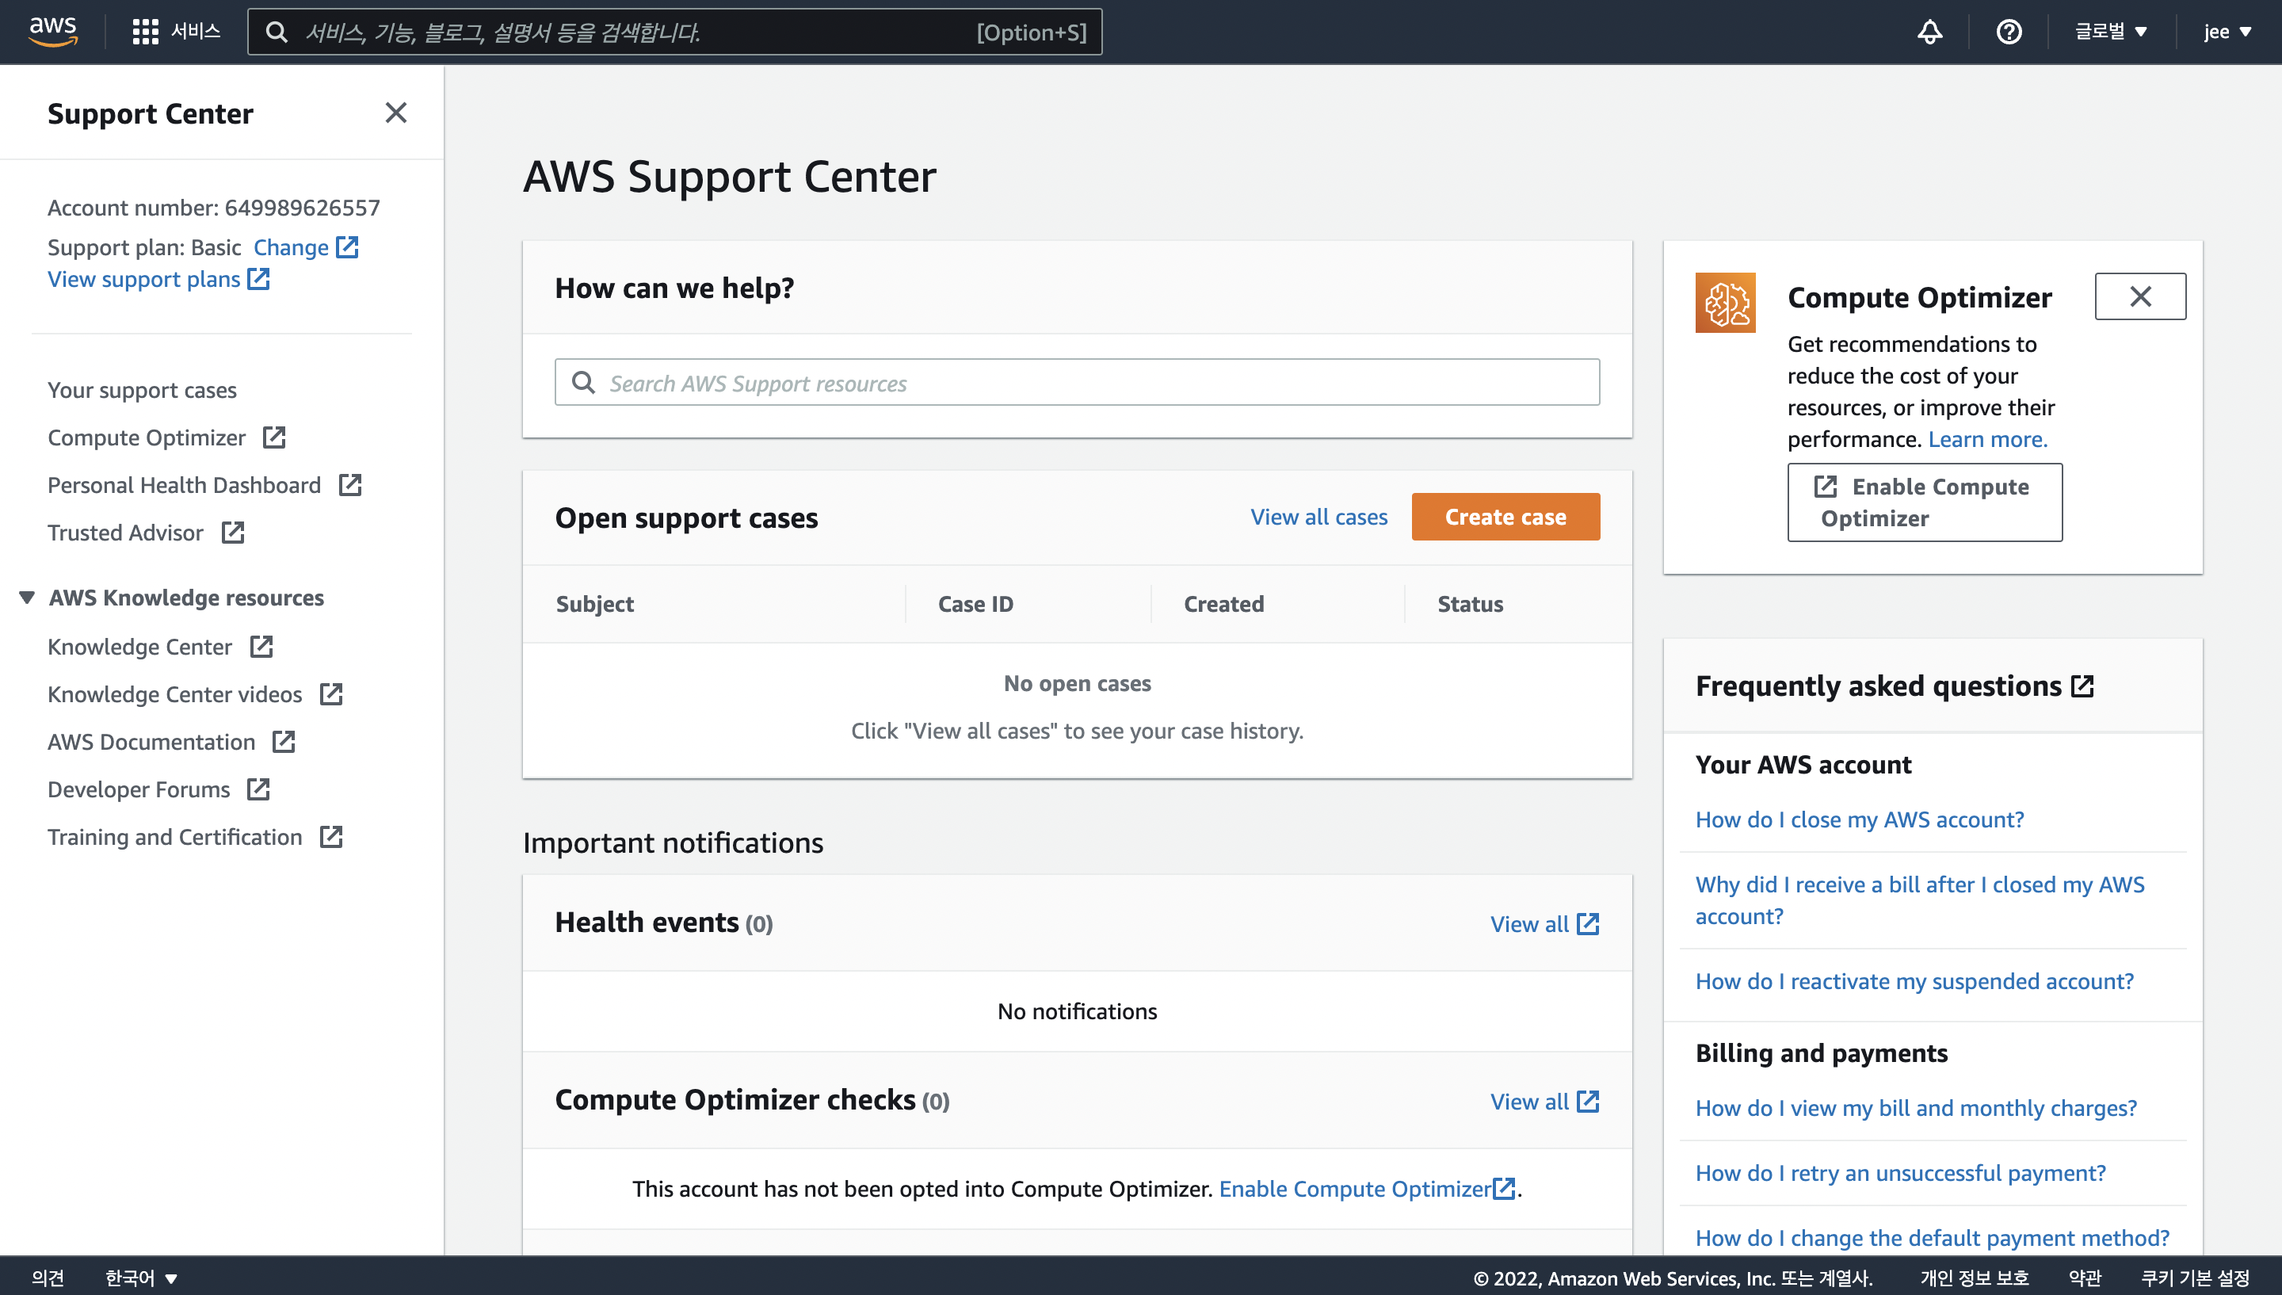Open Knowledge Center from sidebar
The width and height of the screenshot is (2282, 1295).
point(139,647)
